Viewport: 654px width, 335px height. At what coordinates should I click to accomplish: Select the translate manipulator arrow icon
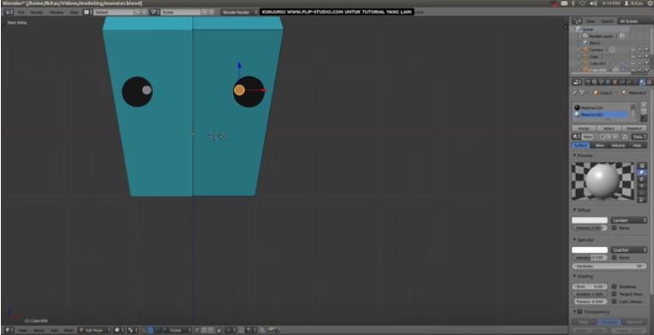151,330
